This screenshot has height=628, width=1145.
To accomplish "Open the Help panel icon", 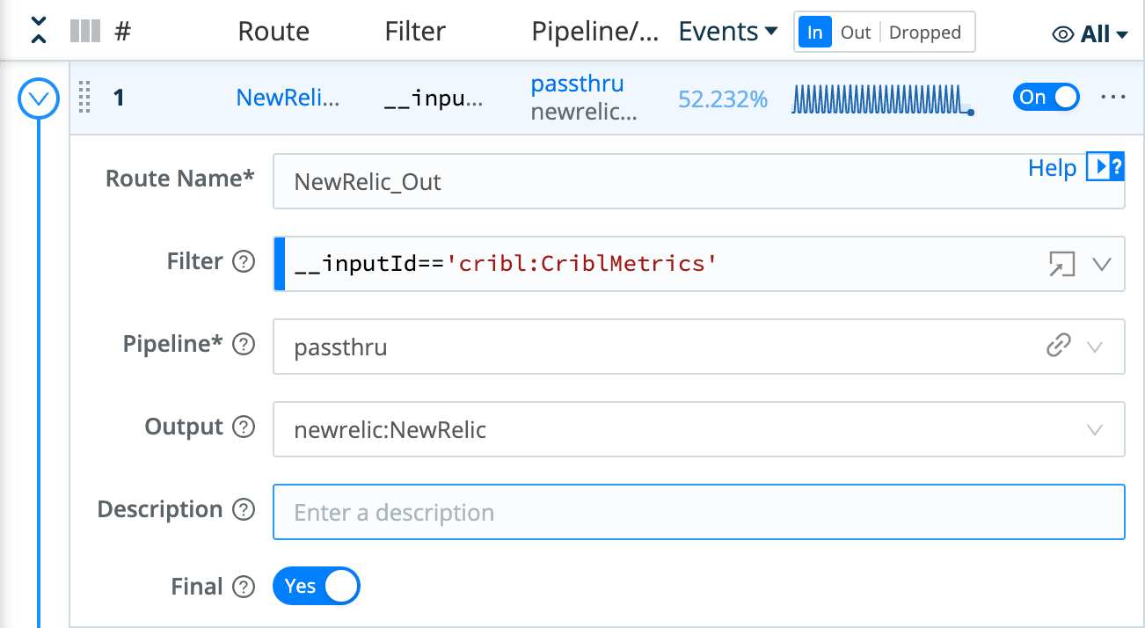I will (x=1105, y=167).
